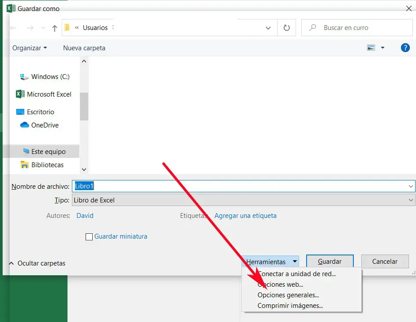Click the author name David
Viewport: 416px width, 322px height.
tap(85, 215)
